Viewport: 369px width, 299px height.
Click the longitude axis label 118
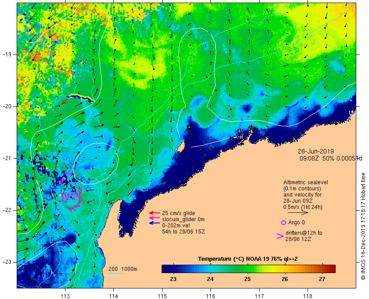click(308, 296)
